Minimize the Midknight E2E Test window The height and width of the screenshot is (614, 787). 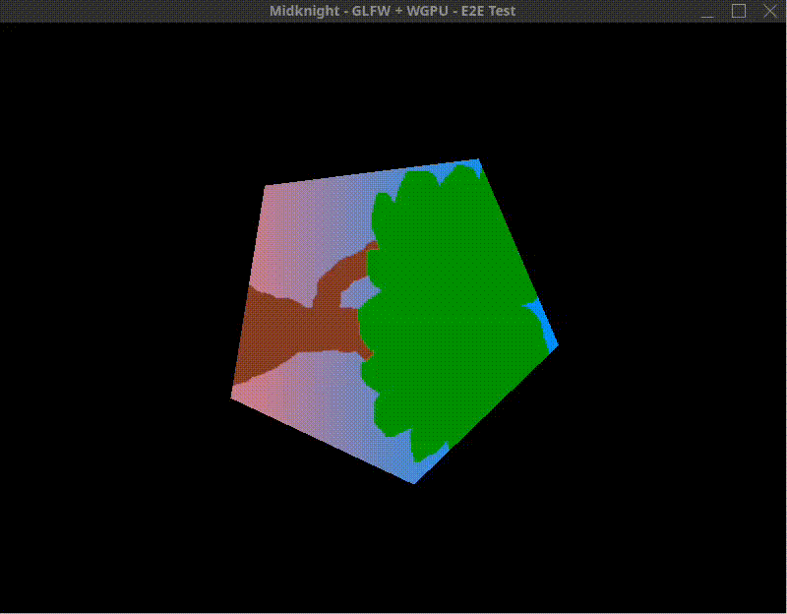(706, 12)
